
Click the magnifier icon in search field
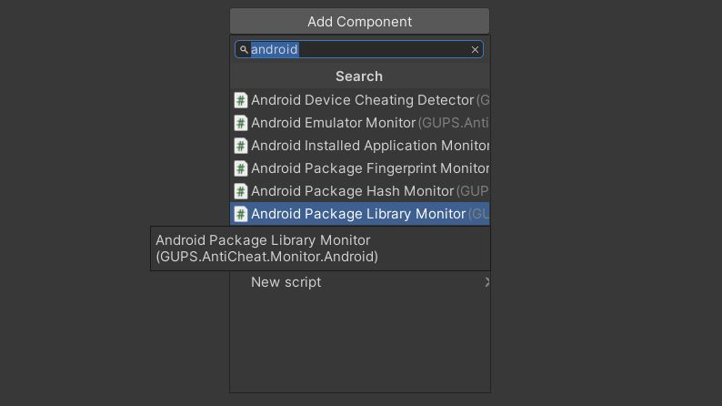coord(244,49)
